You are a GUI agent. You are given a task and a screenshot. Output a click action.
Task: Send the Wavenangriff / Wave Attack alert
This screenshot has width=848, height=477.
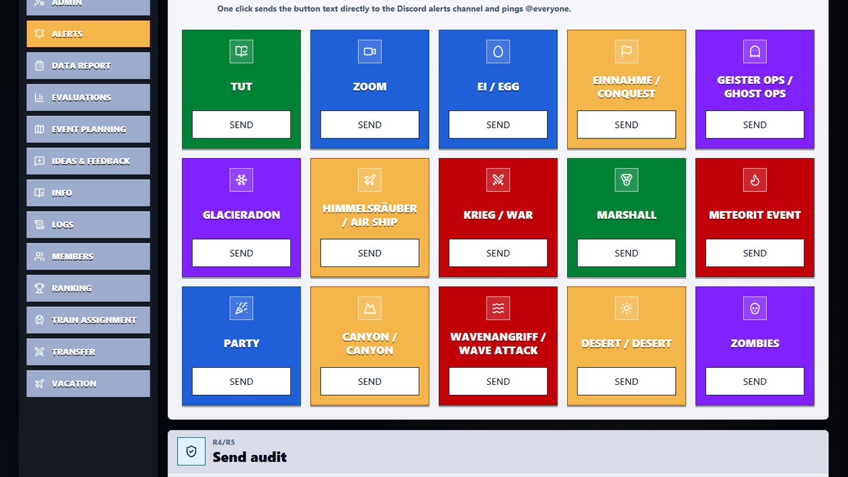point(498,381)
